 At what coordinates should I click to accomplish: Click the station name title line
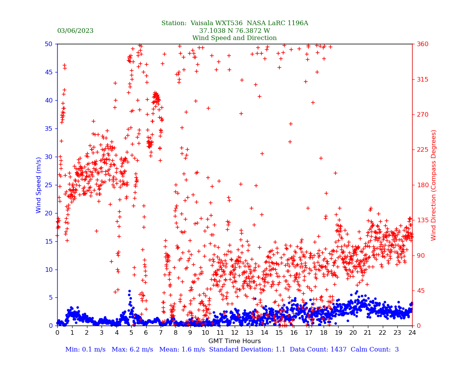pyautogui.click(x=234, y=23)
